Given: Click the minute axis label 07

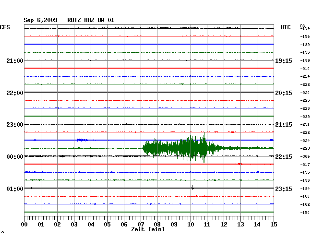Looking at the screenshot, I should 141,224.
